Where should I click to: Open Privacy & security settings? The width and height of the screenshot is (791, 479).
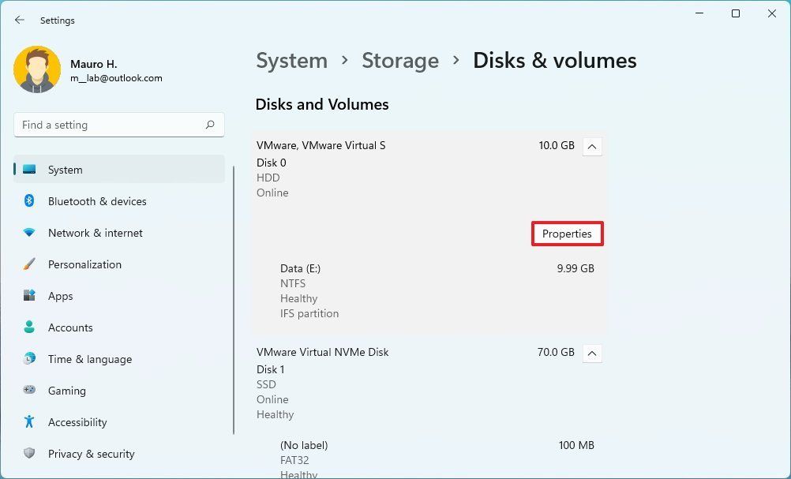[91, 454]
